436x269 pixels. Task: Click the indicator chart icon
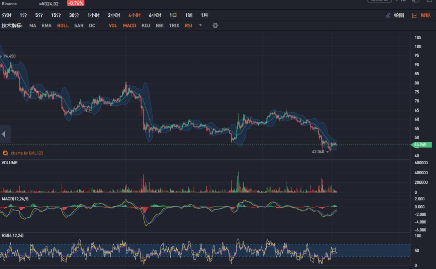414,15
